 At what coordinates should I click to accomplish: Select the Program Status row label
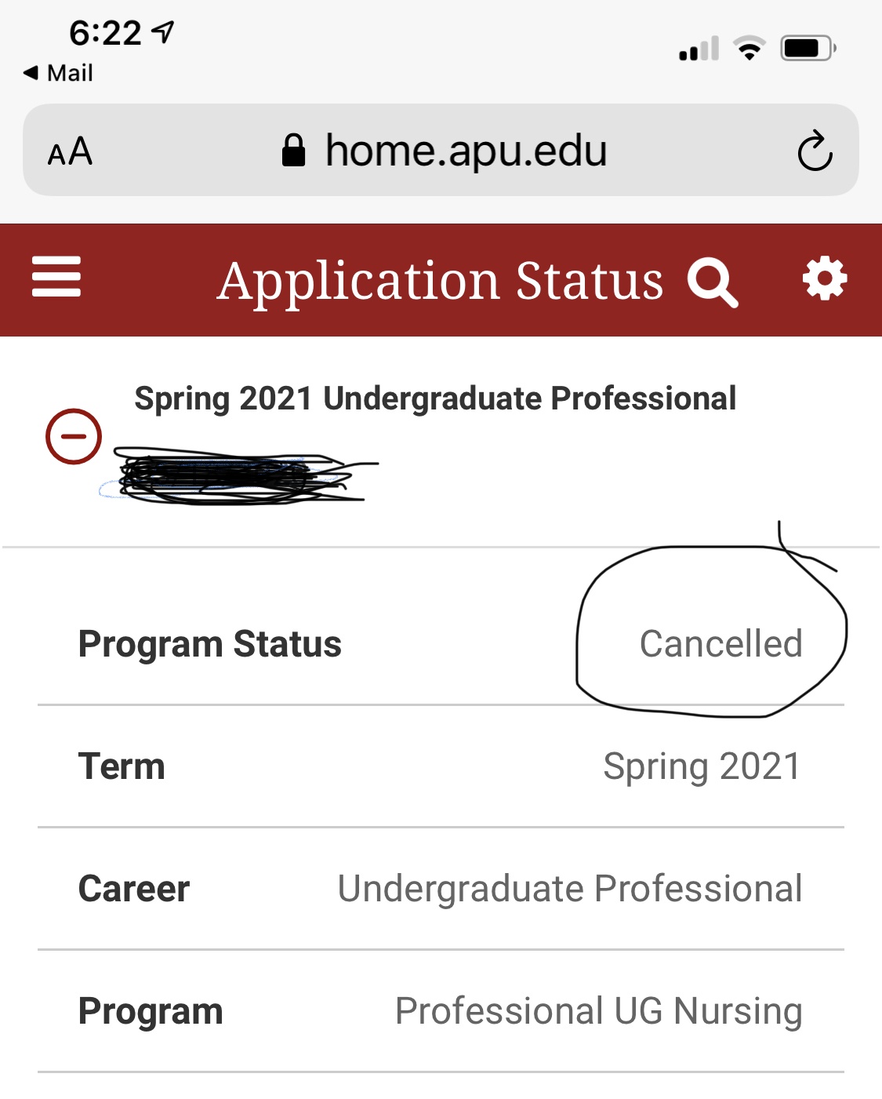coord(210,645)
